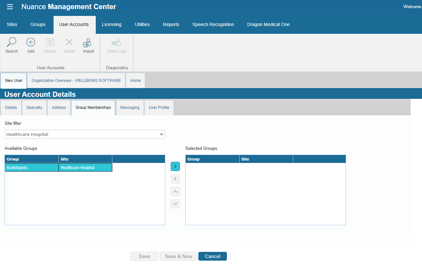This screenshot has height=273, width=422.
Task: Switch to the New User page tab
Action: [14, 81]
